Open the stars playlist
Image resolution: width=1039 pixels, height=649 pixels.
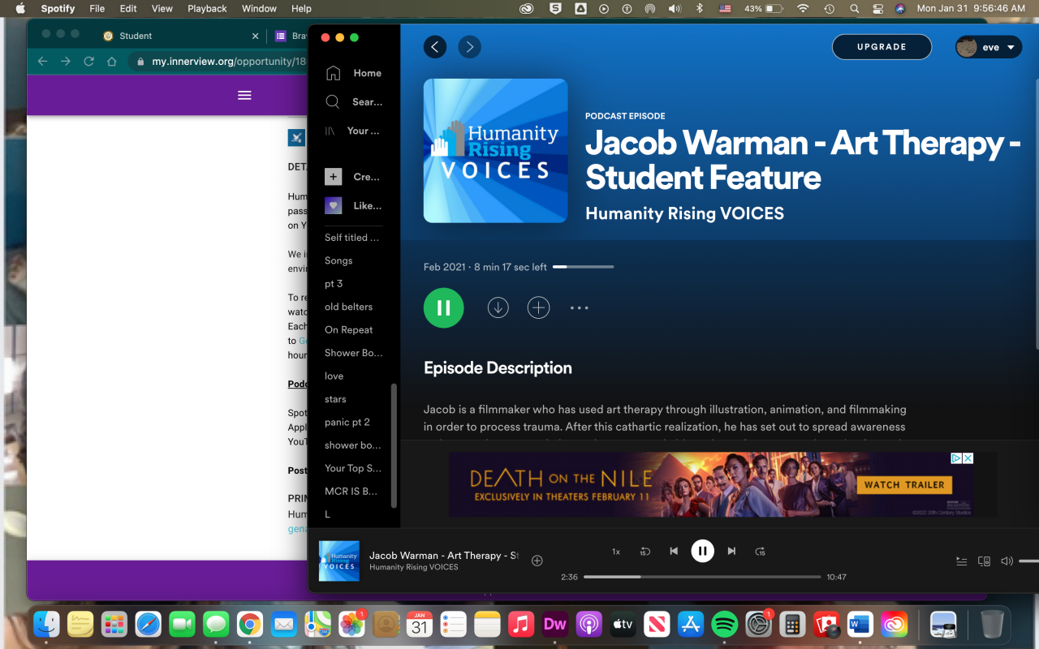point(335,399)
